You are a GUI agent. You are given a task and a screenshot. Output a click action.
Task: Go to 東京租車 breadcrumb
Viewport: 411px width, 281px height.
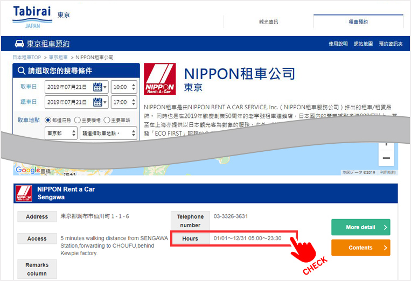(x=58, y=57)
